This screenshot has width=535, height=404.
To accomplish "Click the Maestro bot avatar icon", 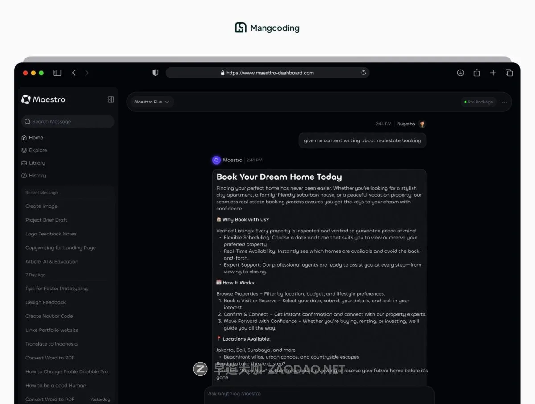I will tap(216, 160).
